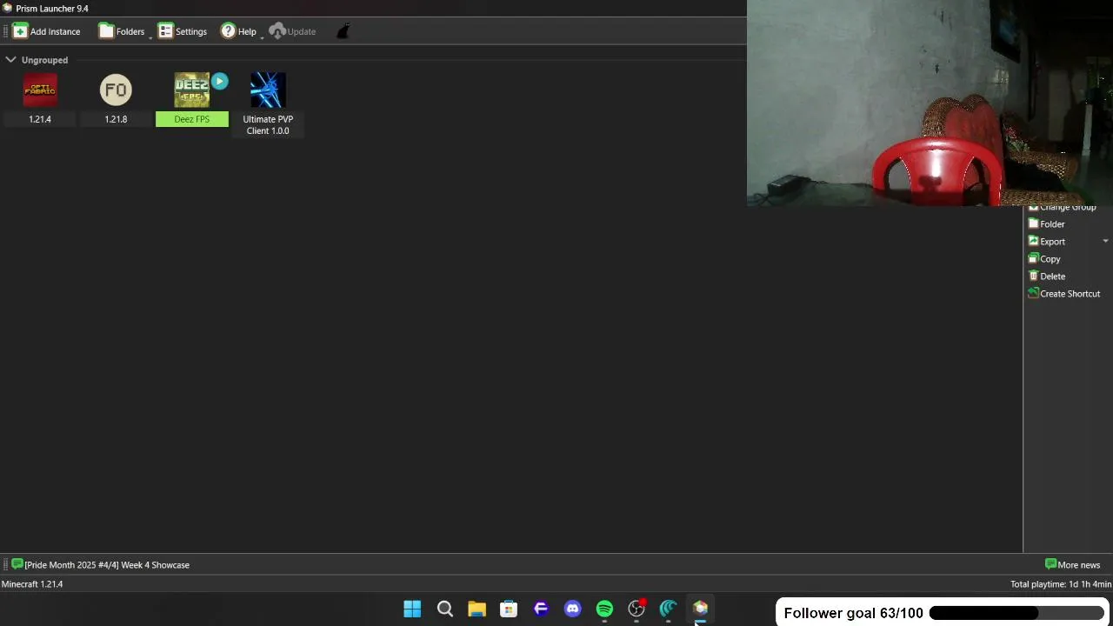Click the greyed Update button
This screenshot has height=626, width=1113.
click(x=292, y=31)
